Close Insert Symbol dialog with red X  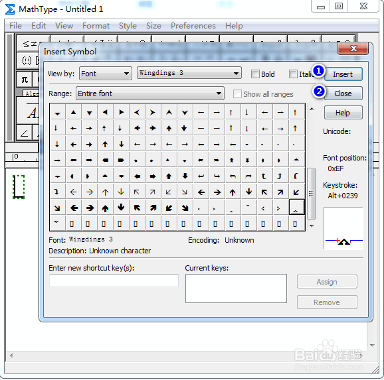(x=353, y=48)
